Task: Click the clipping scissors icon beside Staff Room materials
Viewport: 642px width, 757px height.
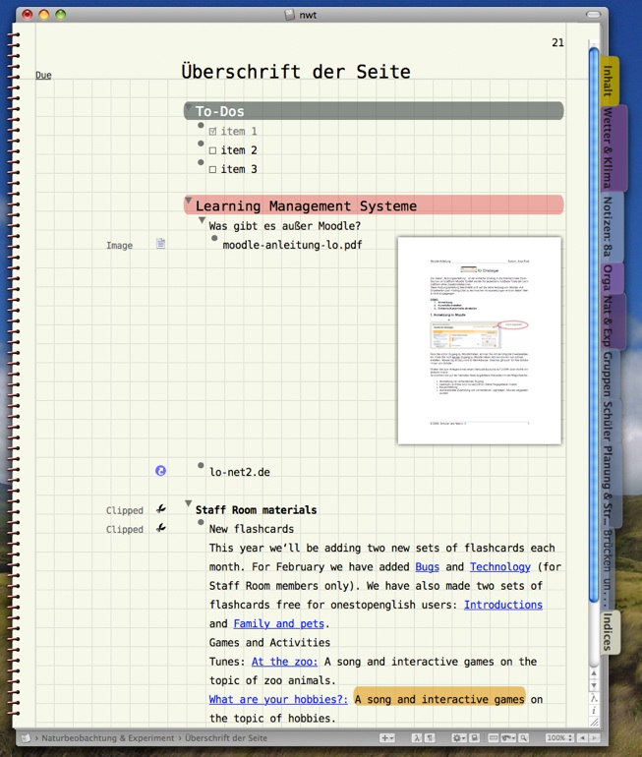Action: [x=161, y=509]
